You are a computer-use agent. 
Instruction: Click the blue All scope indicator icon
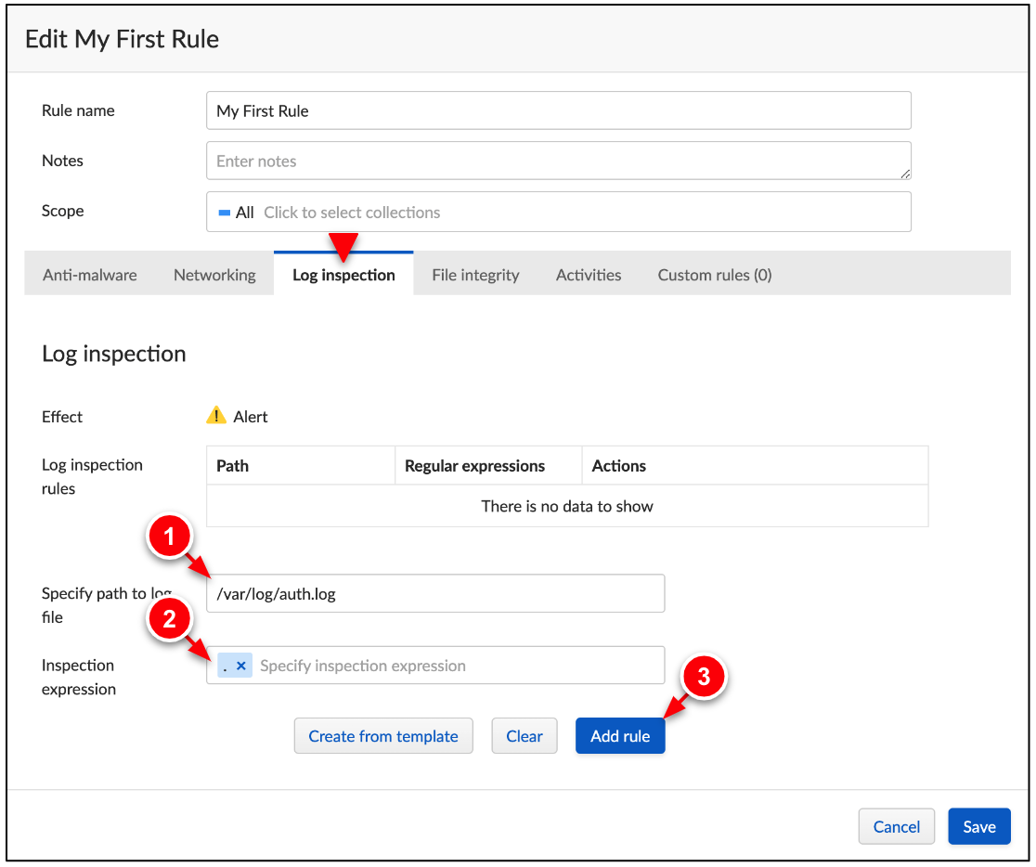223,212
